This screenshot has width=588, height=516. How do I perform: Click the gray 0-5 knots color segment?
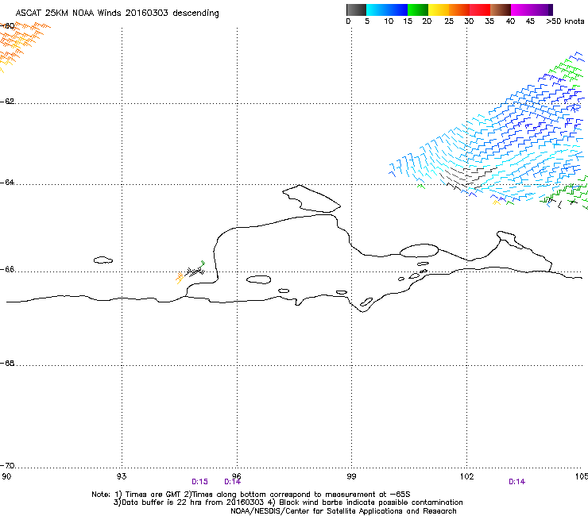pos(357,10)
